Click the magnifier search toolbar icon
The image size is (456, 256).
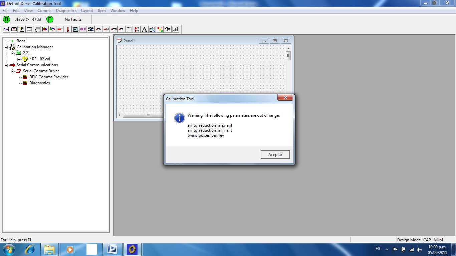click(152, 29)
